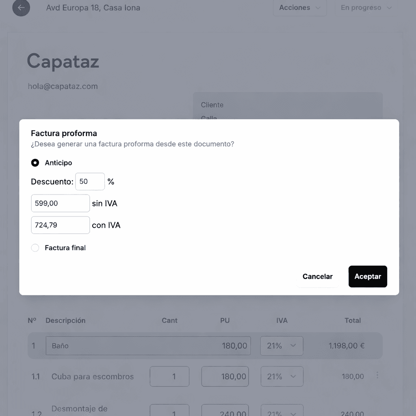
Task: Click the back arrow in the top corner
Action: click(x=21, y=8)
